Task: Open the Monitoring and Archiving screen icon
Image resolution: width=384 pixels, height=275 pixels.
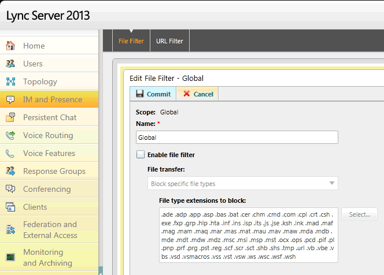Action: 10,257
